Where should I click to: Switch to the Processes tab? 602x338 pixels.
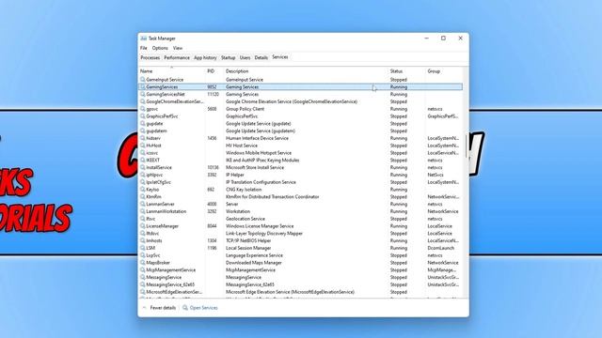click(x=150, y=57)
